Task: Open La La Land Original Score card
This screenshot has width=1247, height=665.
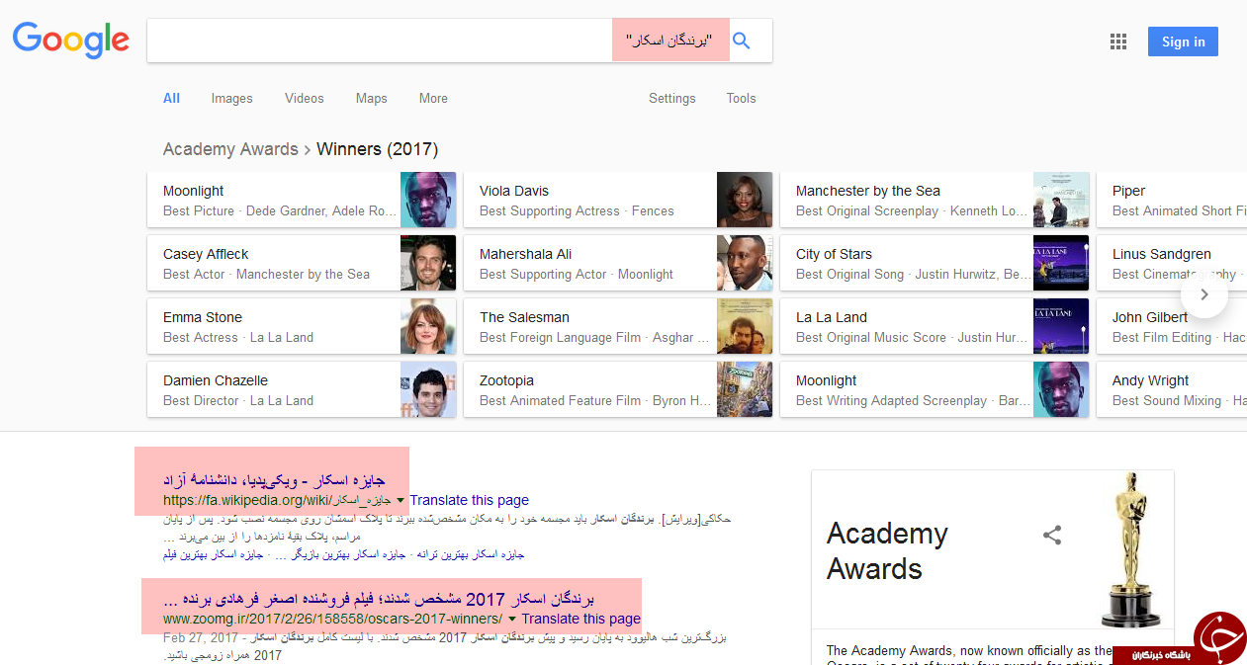Action: click(935, 326)
